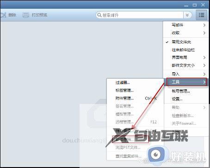Expand the 界面布局 submenu
Image resolution: width=210 pixels, height=168 pixels.
click(x=185, y=58)
